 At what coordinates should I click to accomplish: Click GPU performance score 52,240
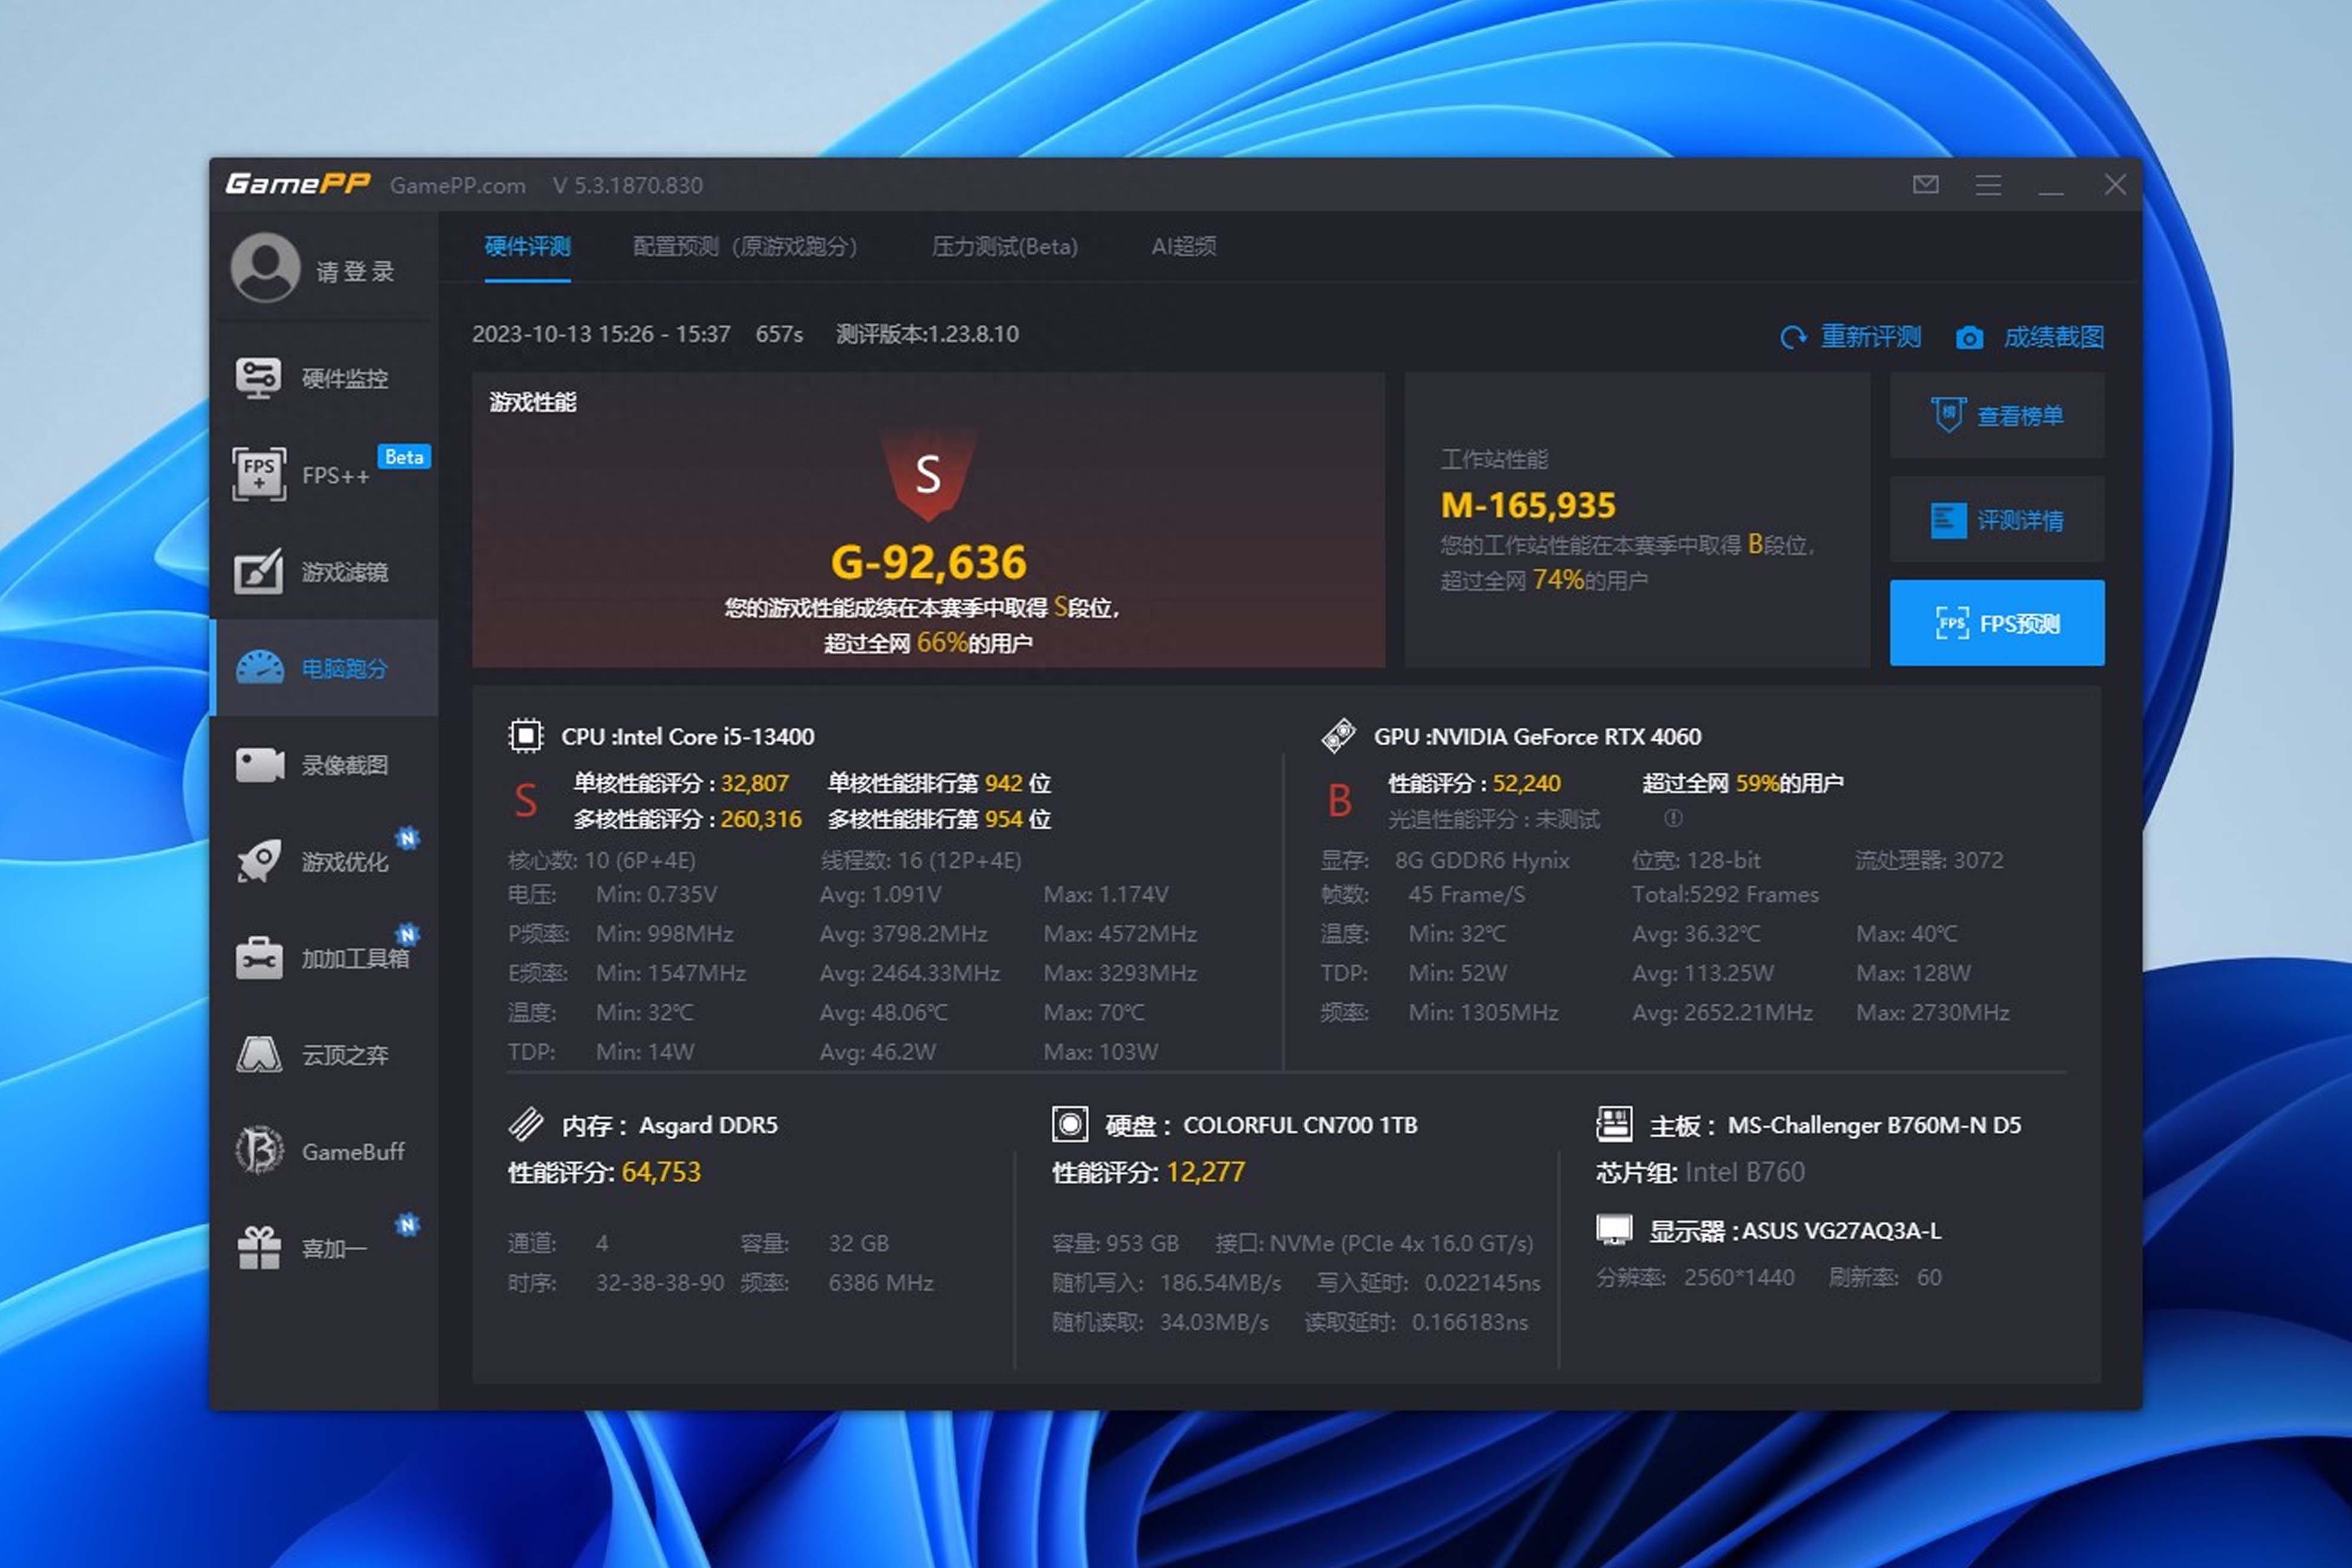[x=1526, y=783]
